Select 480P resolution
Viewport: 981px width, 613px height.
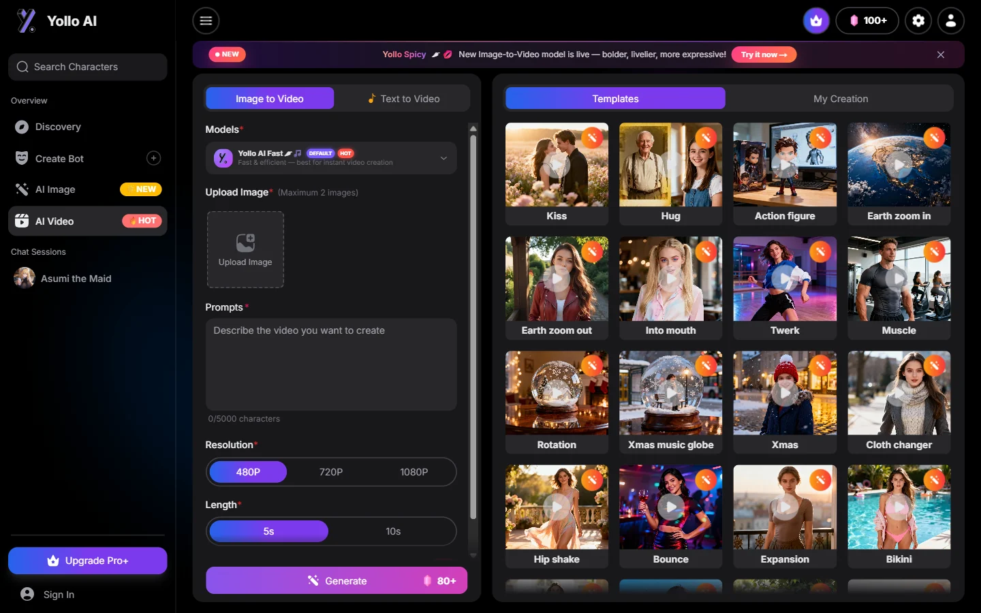(248, 472)
